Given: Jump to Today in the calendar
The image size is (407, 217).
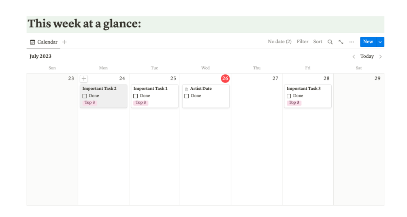Looking at the screenshot, I should click(x=367, y=57).
